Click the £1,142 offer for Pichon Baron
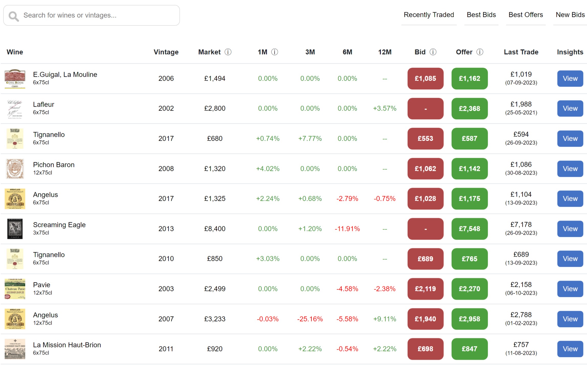 point(469,169)
